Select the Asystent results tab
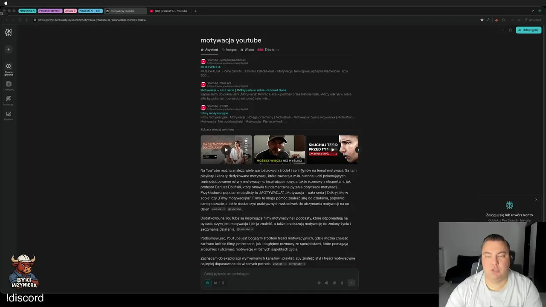The image size is (546, 307). (x=209, y=49)
